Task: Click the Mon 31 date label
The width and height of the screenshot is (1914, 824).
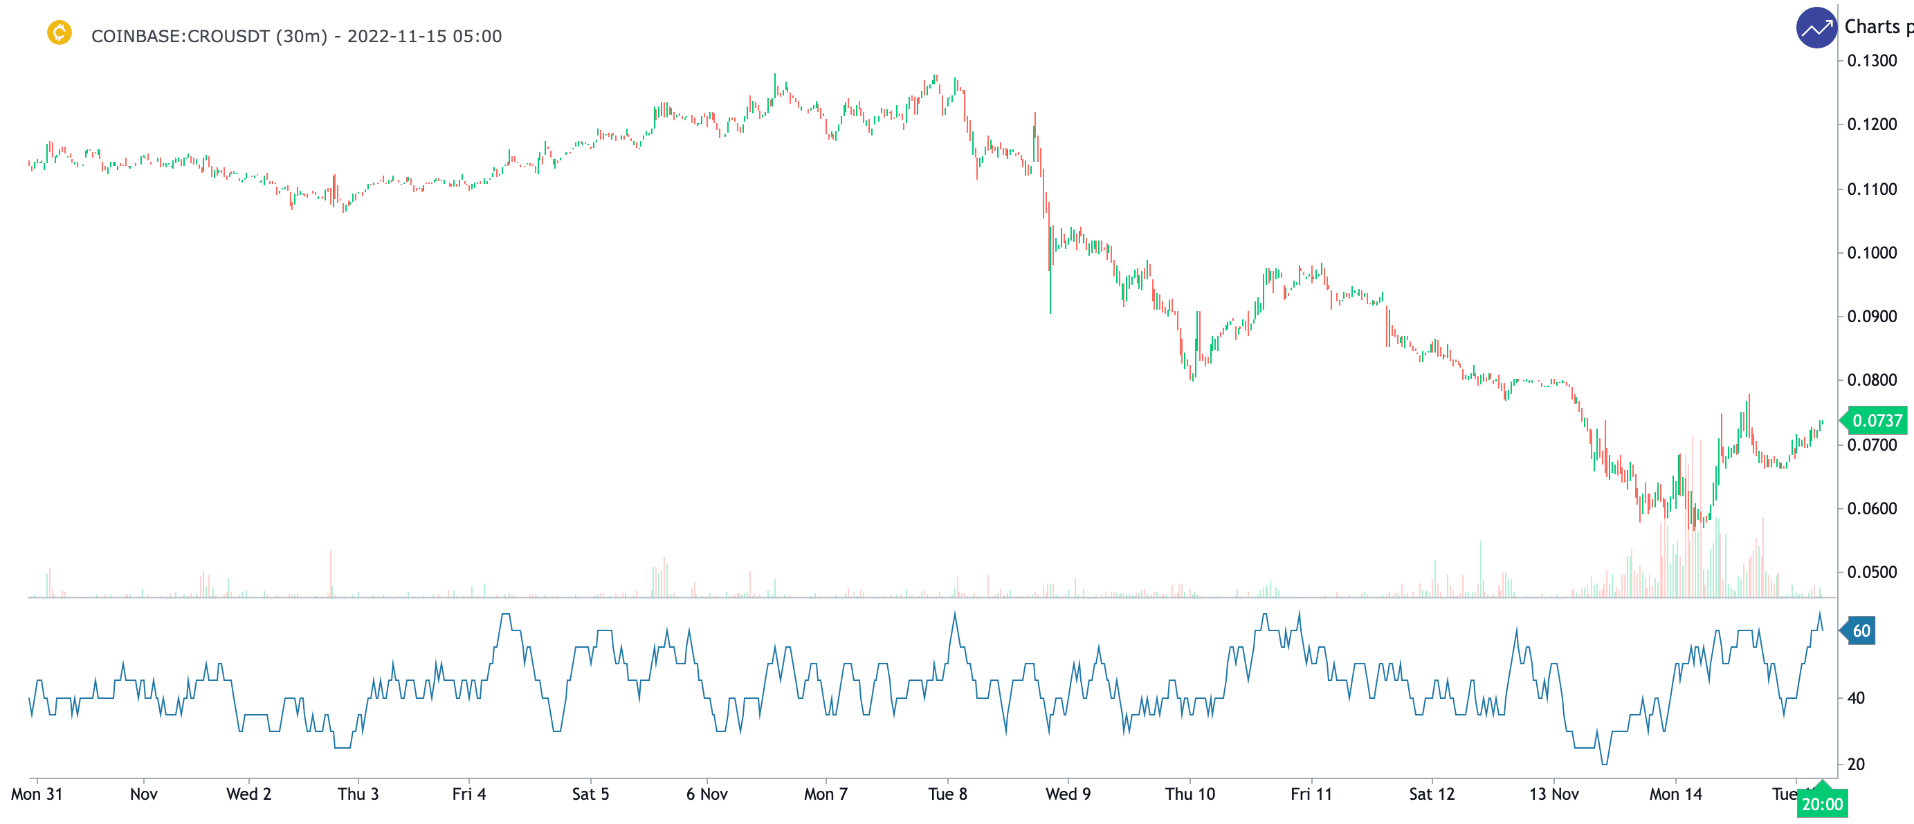Action: 37,794
